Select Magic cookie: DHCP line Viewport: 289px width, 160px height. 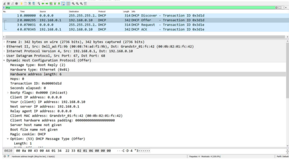point(28,134)
